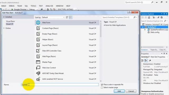The image size is (169, 95).
Task: Expand the Online templates node
Action: [4, 28]
